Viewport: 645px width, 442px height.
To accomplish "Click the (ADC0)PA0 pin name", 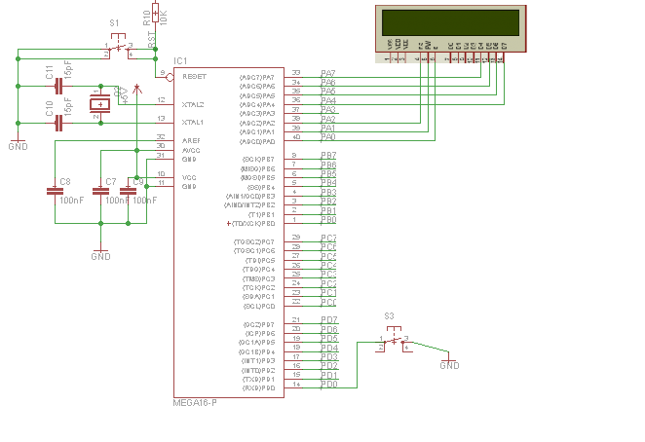I will coord(257,142).
